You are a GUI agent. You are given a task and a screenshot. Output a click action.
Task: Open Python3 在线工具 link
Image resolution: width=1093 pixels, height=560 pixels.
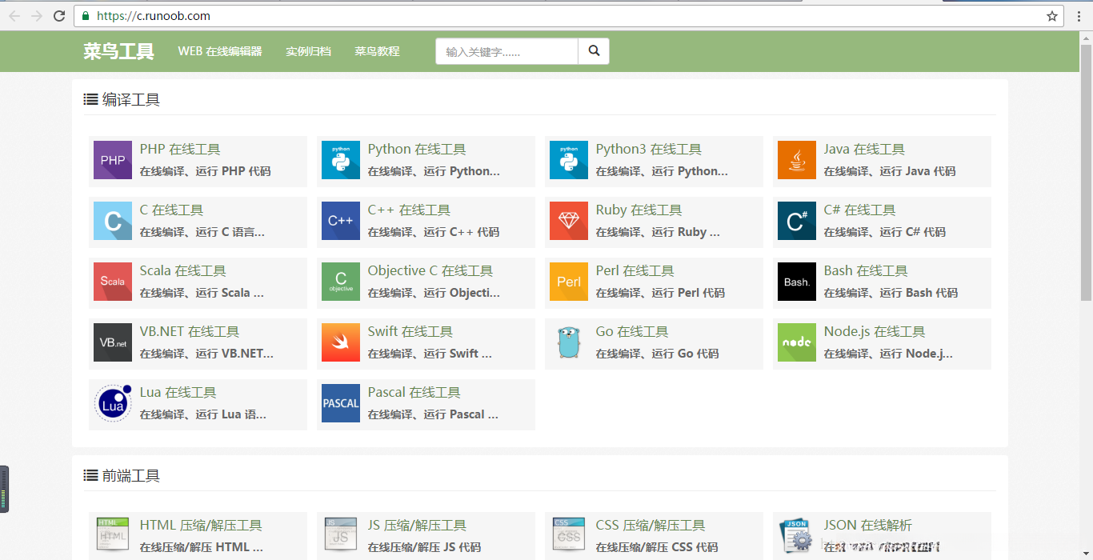click(649, 149)
